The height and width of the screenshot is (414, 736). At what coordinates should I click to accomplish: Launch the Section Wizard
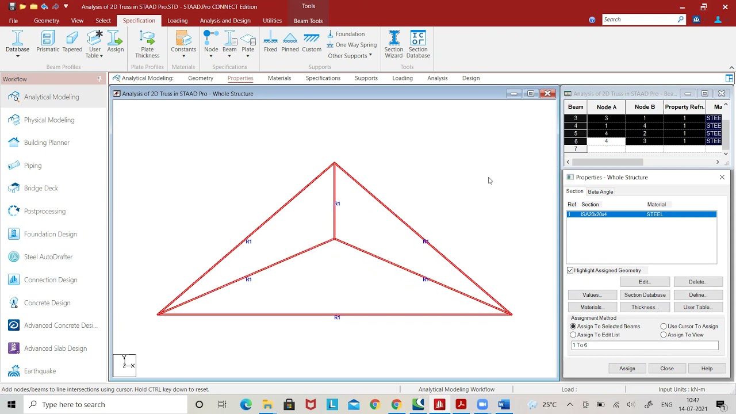394,44
